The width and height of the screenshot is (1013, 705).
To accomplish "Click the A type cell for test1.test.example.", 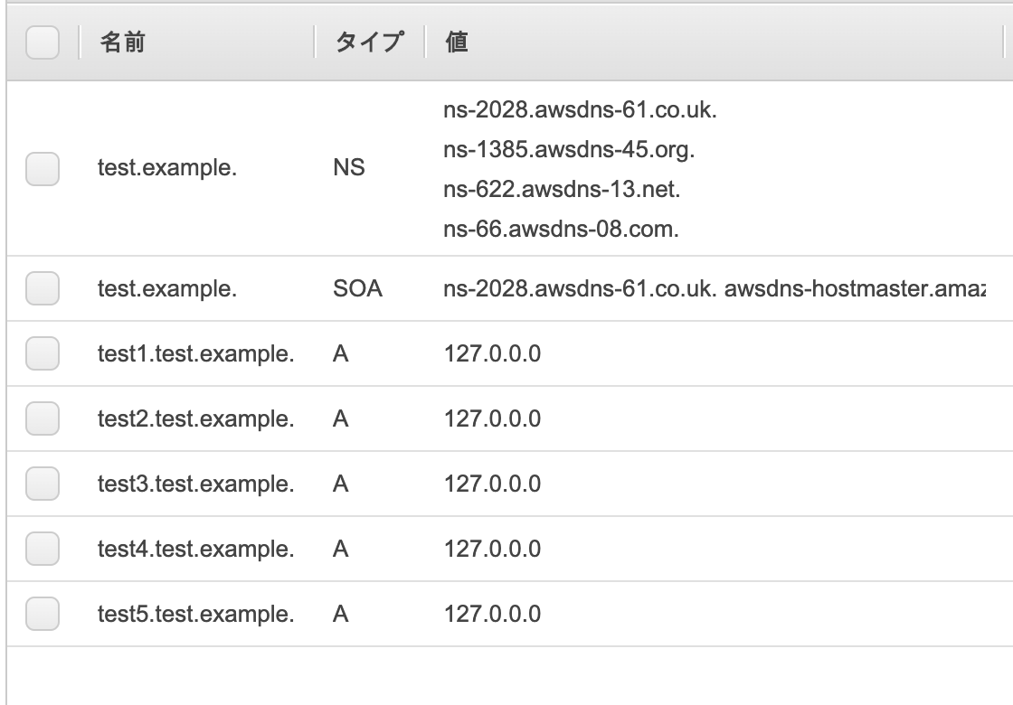I will pyautogui.click(x=340, y=353).
